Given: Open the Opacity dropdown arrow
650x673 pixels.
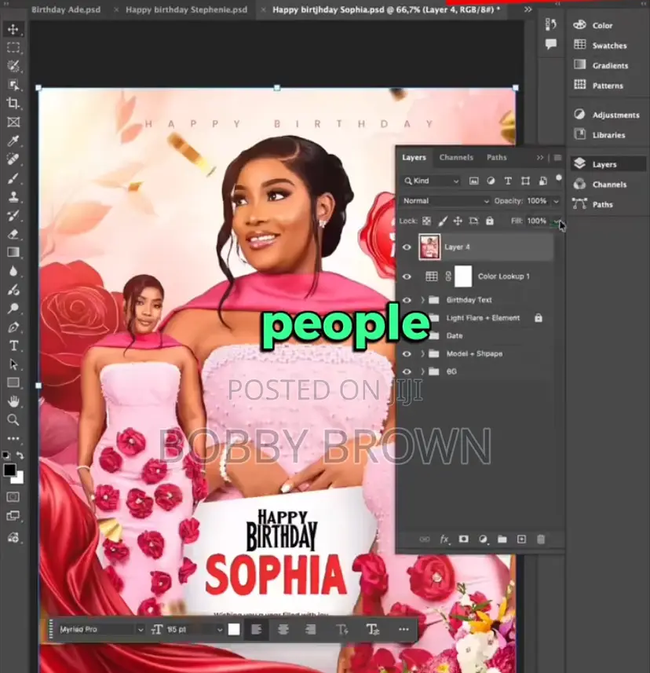Looking at the screenshot, I should [x=556, y=201].
